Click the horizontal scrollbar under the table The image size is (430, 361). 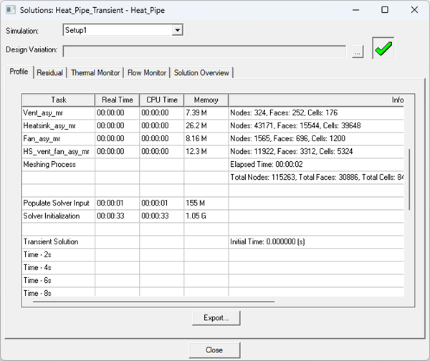[x=153, y=302]
